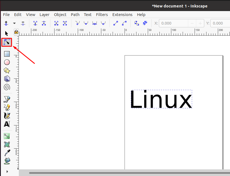Select the Selector arrow tool
The height and width of the screenshot is (176, 230).
point(6,33)
